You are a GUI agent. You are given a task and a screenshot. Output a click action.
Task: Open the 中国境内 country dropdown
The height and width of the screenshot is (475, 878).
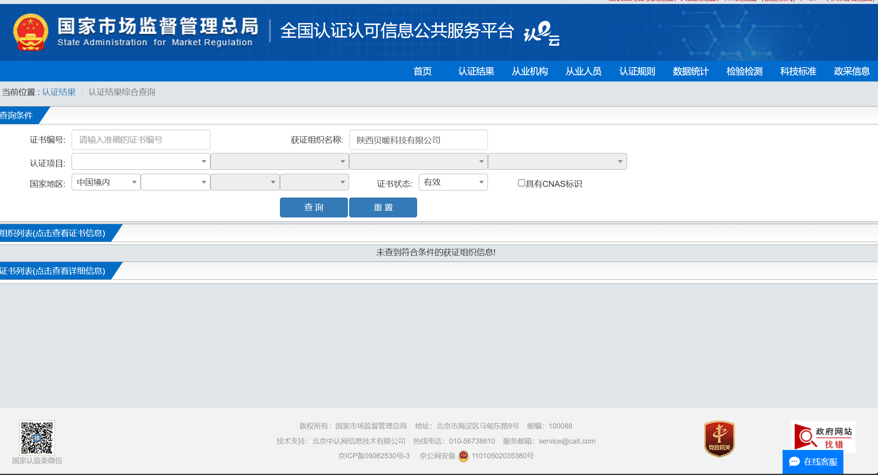[x=106, y=182]
